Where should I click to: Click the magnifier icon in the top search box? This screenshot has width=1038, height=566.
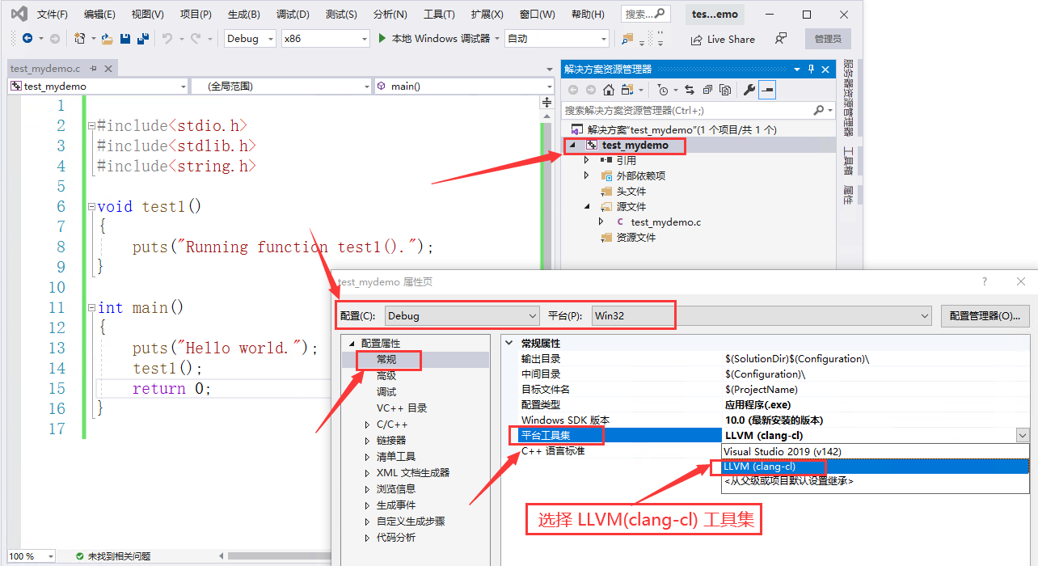pos(659,14)
